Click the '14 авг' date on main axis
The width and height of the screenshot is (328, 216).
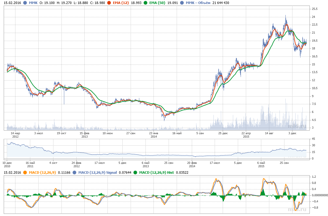pos(269,133)
